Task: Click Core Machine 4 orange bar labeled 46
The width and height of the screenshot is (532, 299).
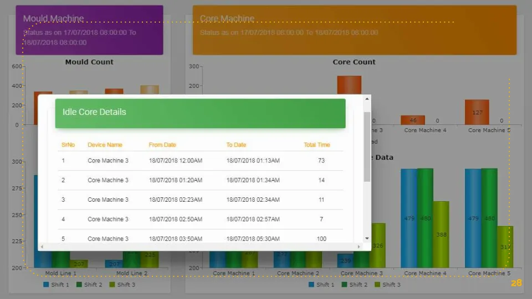Action: (413, 120)
